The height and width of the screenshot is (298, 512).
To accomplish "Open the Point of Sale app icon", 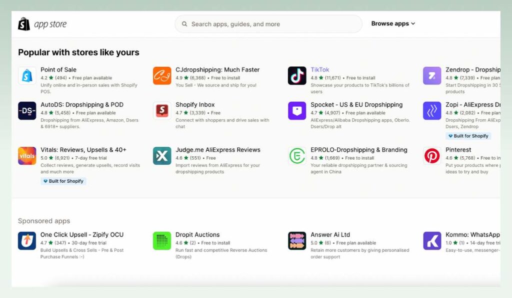I will click(27, 76).
